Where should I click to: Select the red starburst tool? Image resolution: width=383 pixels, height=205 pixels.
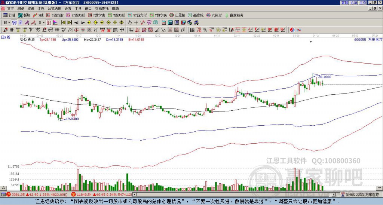[83, 30]
